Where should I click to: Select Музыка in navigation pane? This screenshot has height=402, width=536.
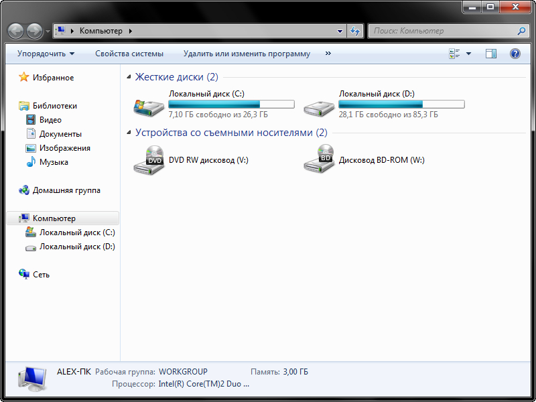(54, 162)
